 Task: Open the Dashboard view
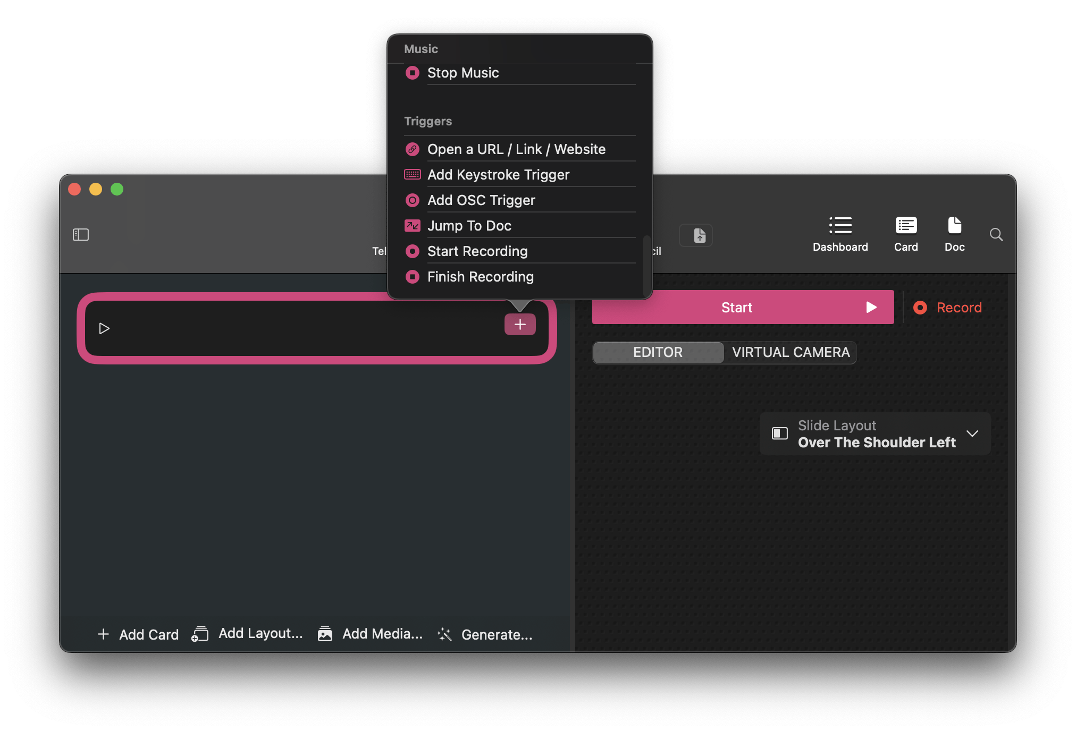[x=840, y=234]
